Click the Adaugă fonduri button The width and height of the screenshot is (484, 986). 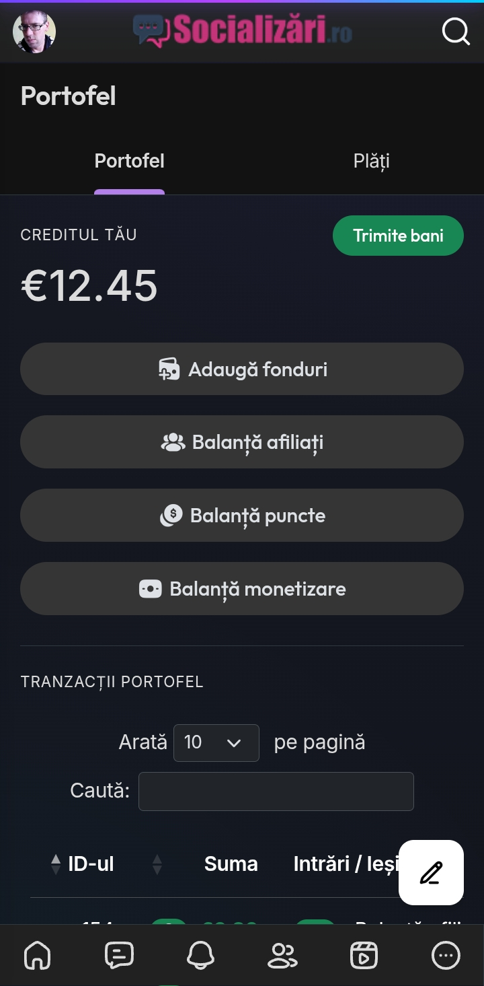(x=242, y=369)
